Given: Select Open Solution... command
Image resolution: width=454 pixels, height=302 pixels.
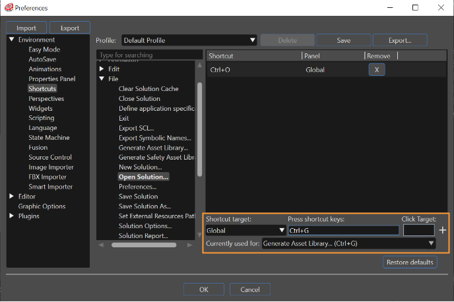Looking at the screenshot, I should tap(143, 177).
